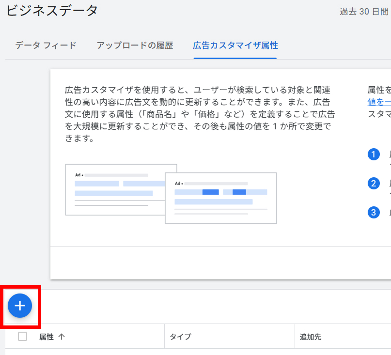Screen dimensions: 391x355
Task: Click the タイプ column header
Action: coord(180,336)
